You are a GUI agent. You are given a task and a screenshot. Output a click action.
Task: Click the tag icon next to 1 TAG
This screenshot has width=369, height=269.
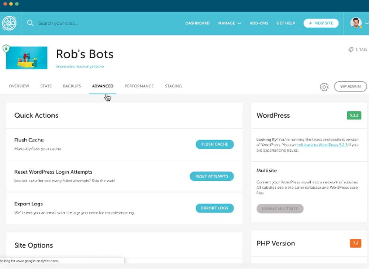[351, 49]
